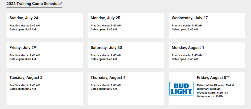Select the Monday, July 25 heading
The image size is (251, 109).
point(105,18)
